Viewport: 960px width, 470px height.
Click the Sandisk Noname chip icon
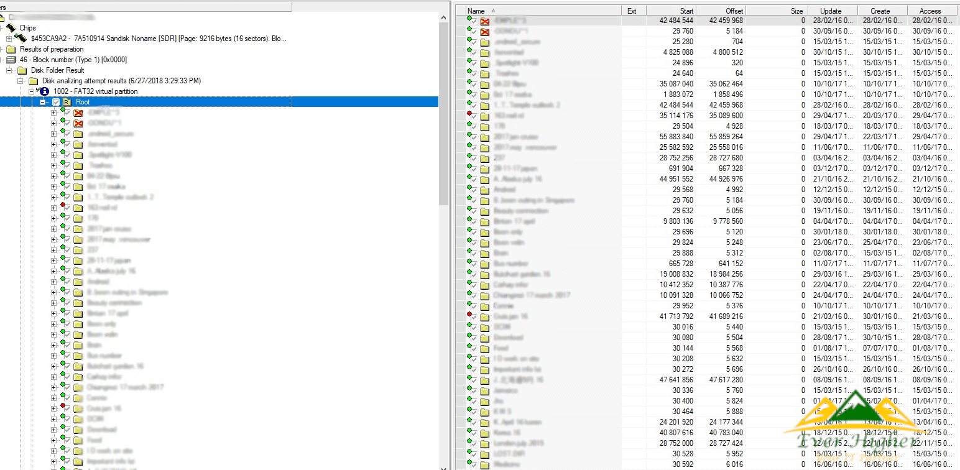coord(22,39)
